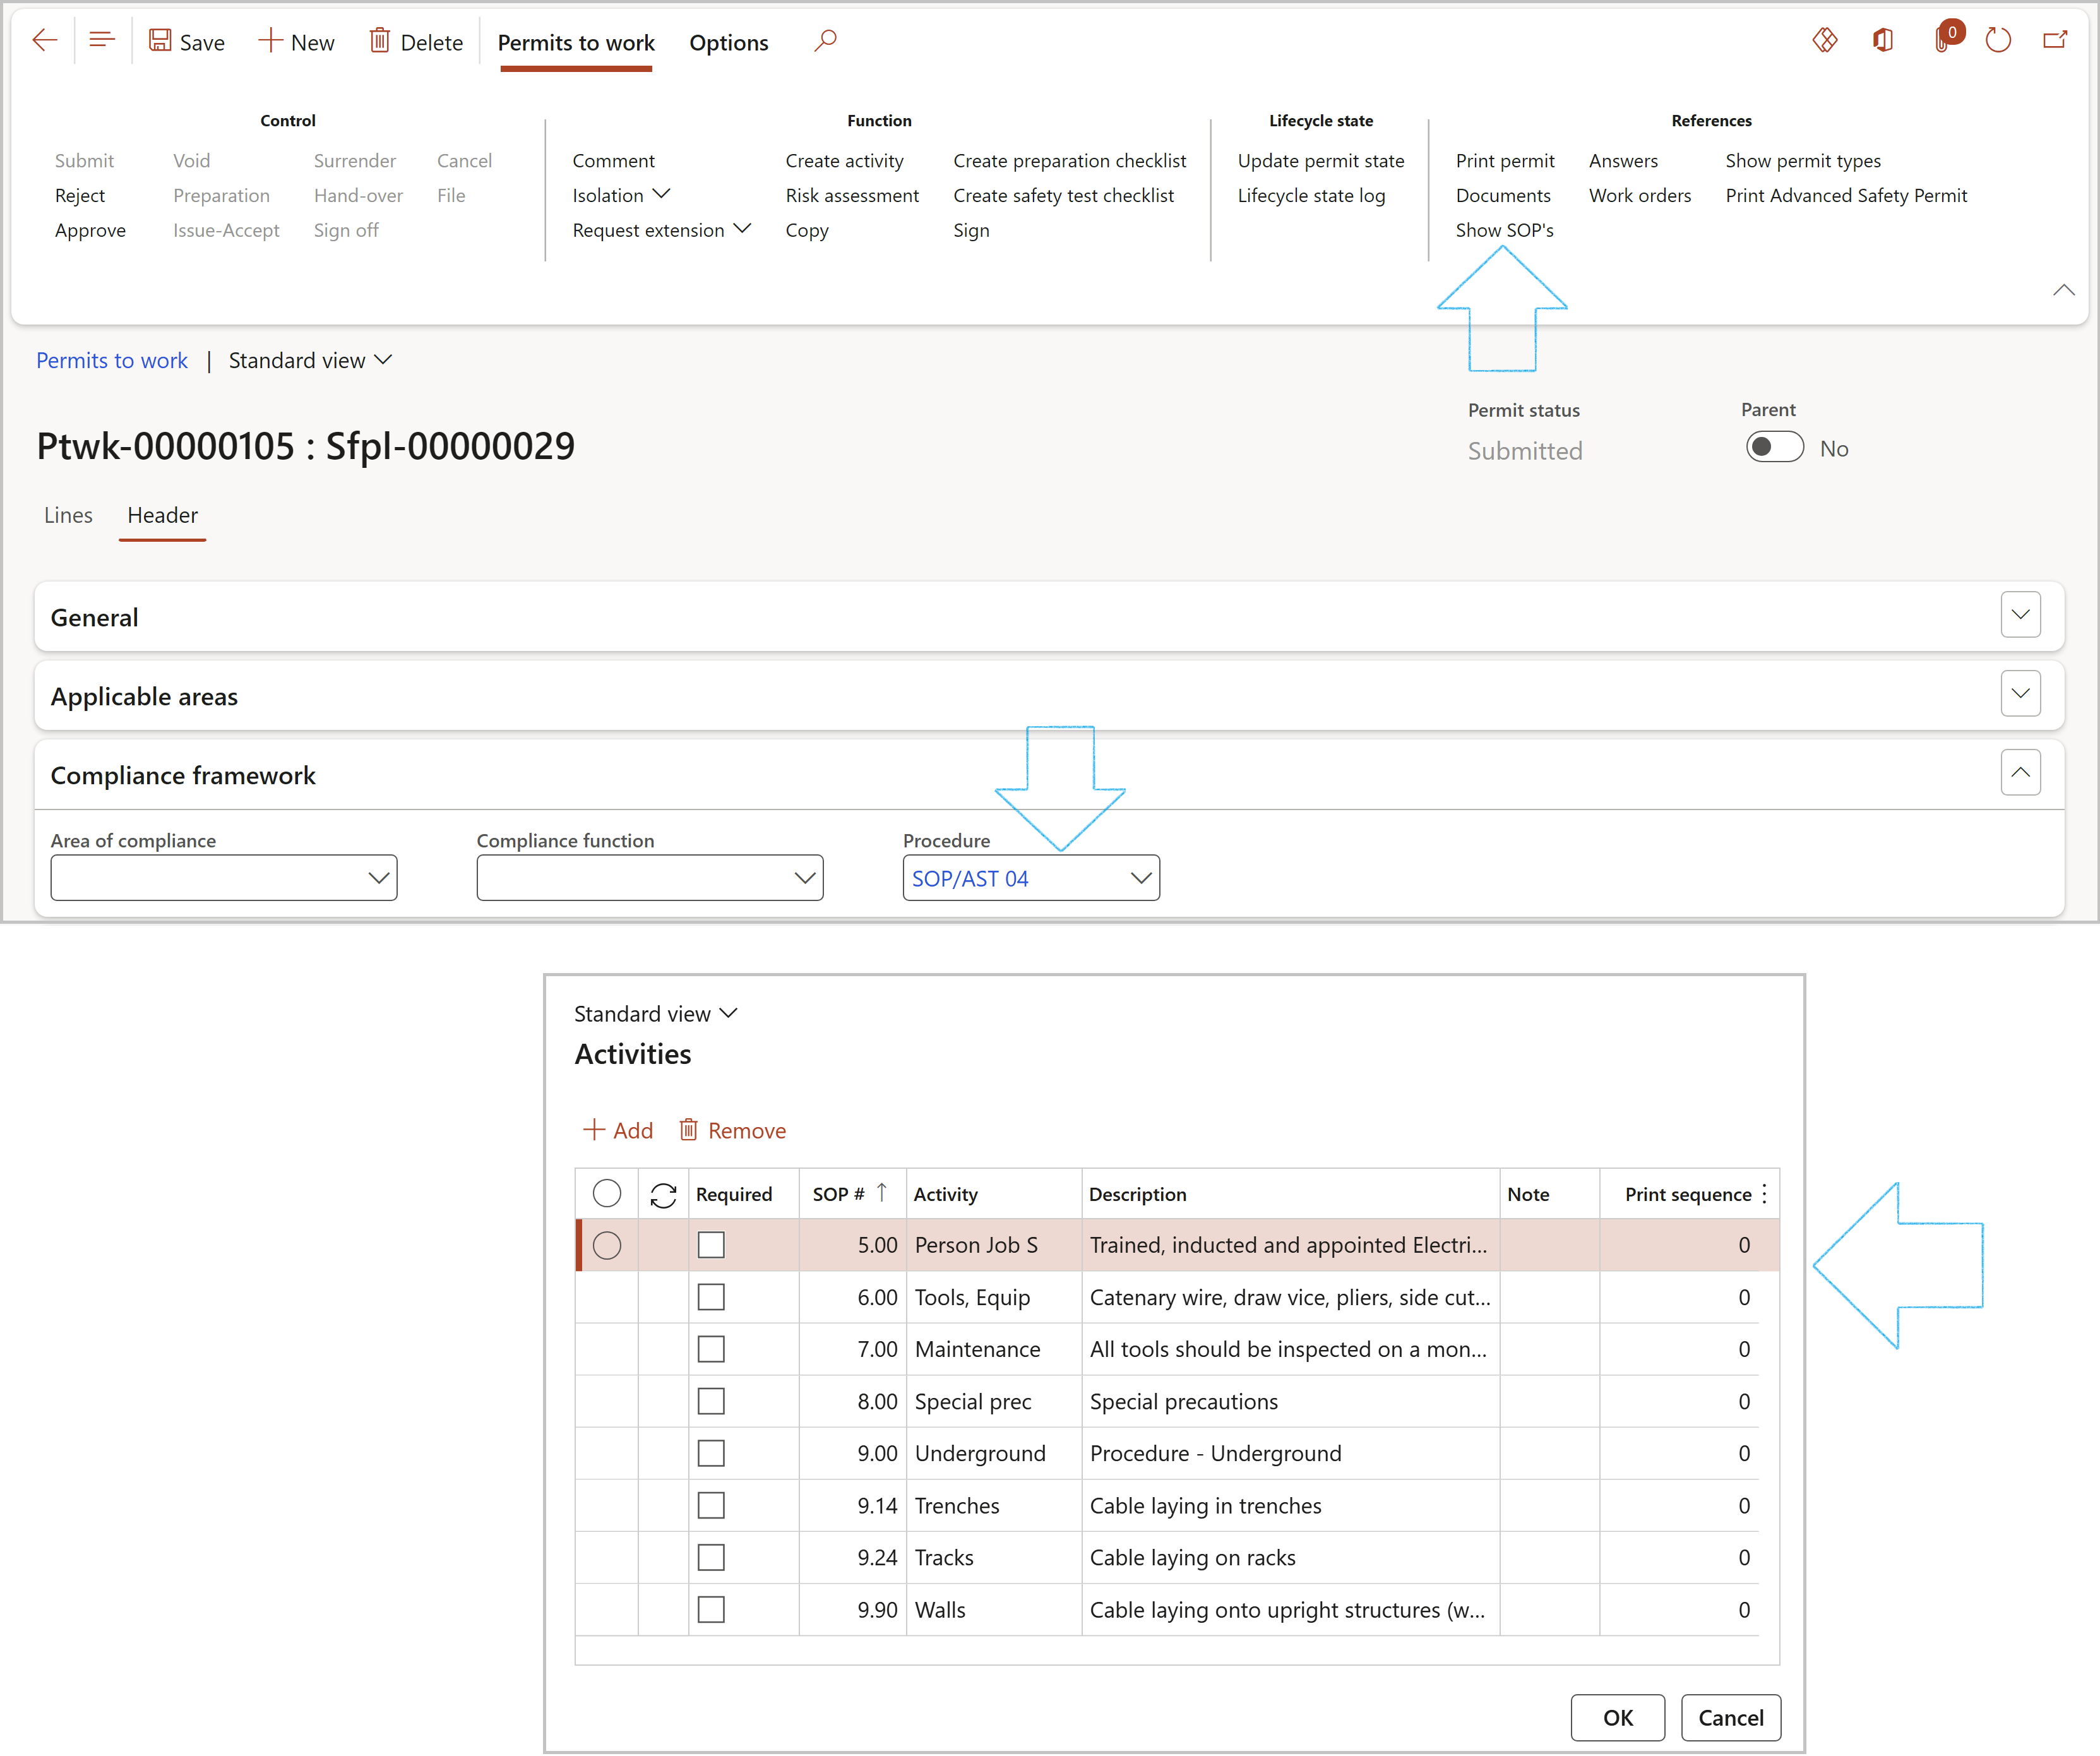Click the grid refresh icon in Activities
This screenshot has height=1756, width=2100.
pos(663,1195)
